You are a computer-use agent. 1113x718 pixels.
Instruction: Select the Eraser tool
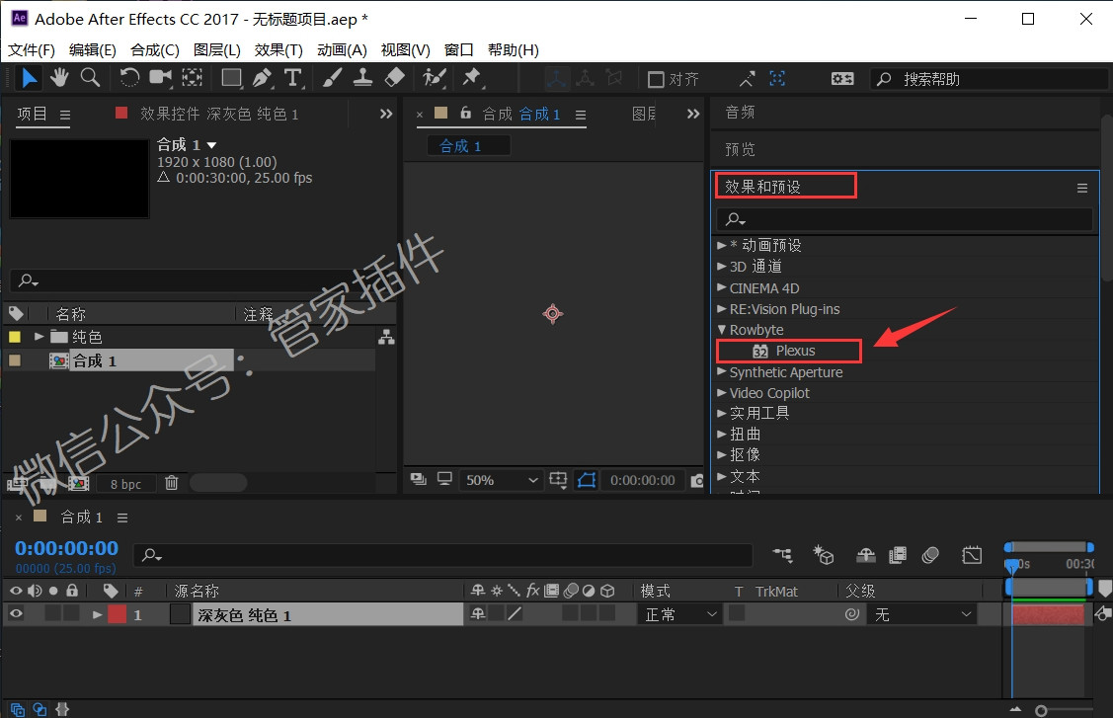[395, 77]
